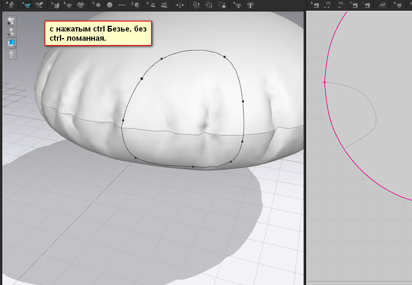Toggle avatar visibility eye button
412x285 pixels.
point(11,32)
